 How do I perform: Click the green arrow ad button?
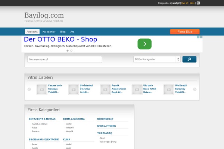click(144, 44)
